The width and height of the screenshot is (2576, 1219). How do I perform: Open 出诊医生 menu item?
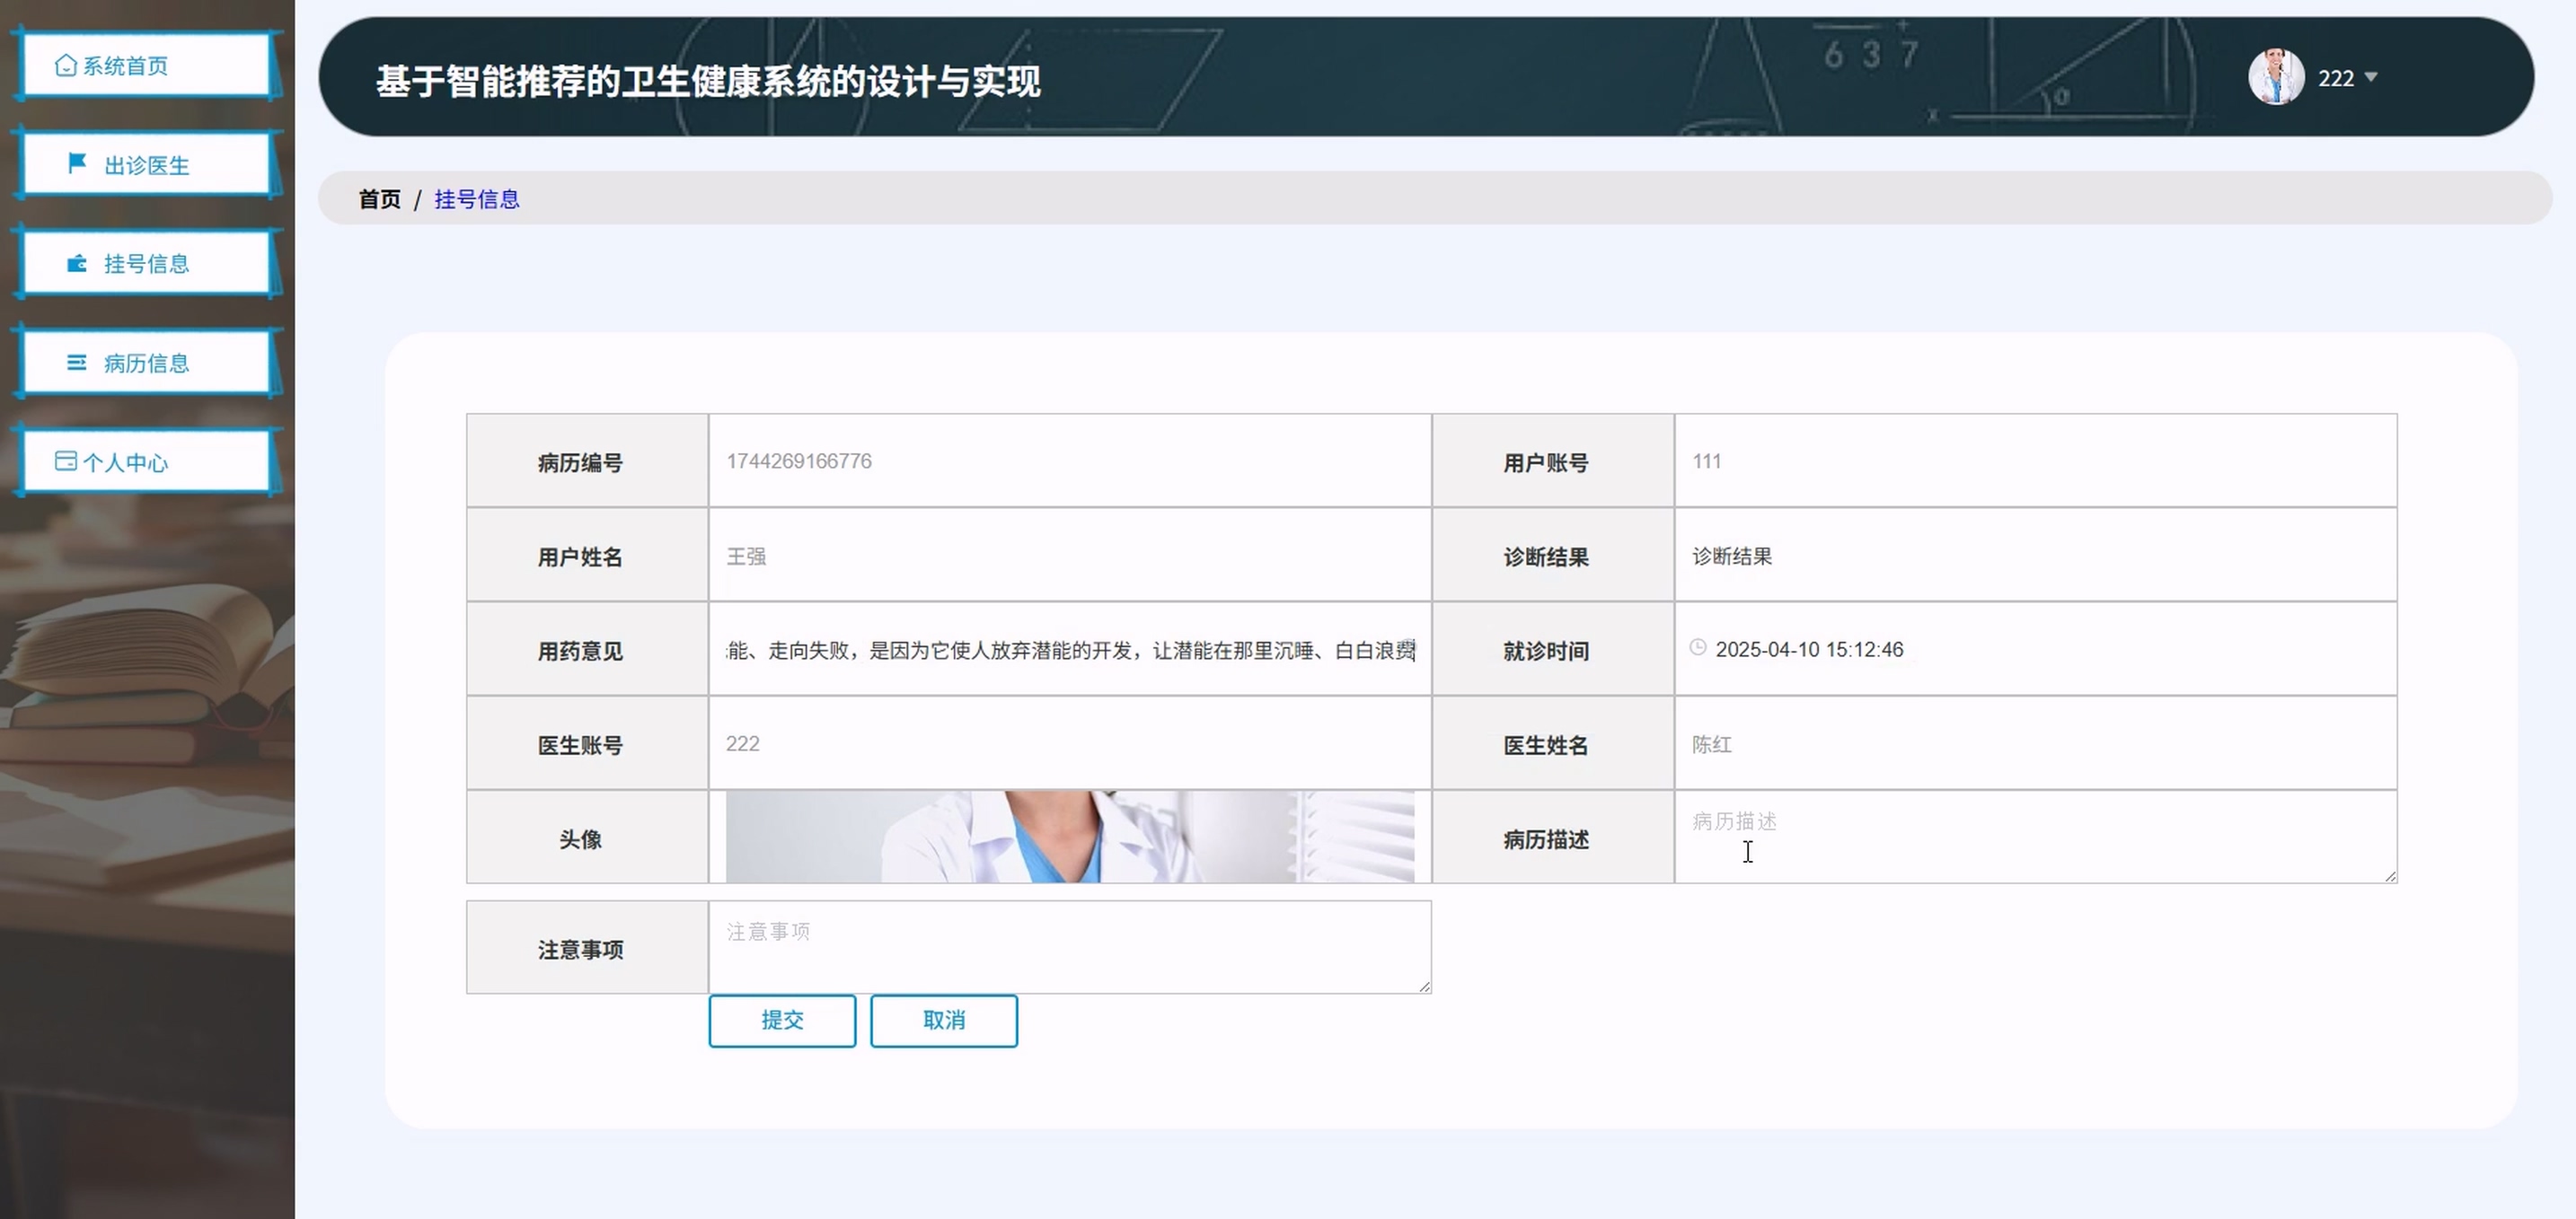click(146, 165)
